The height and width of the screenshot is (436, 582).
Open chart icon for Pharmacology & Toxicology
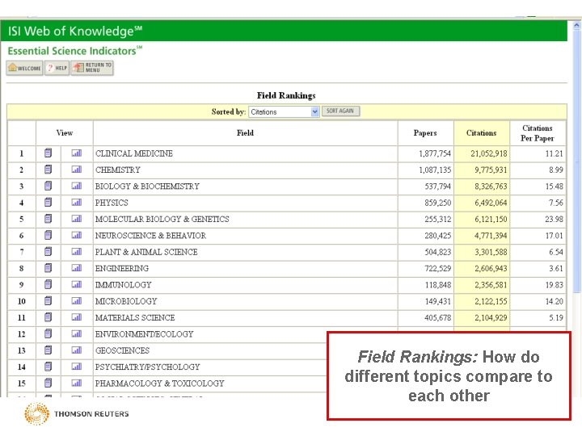click(77, 383)
